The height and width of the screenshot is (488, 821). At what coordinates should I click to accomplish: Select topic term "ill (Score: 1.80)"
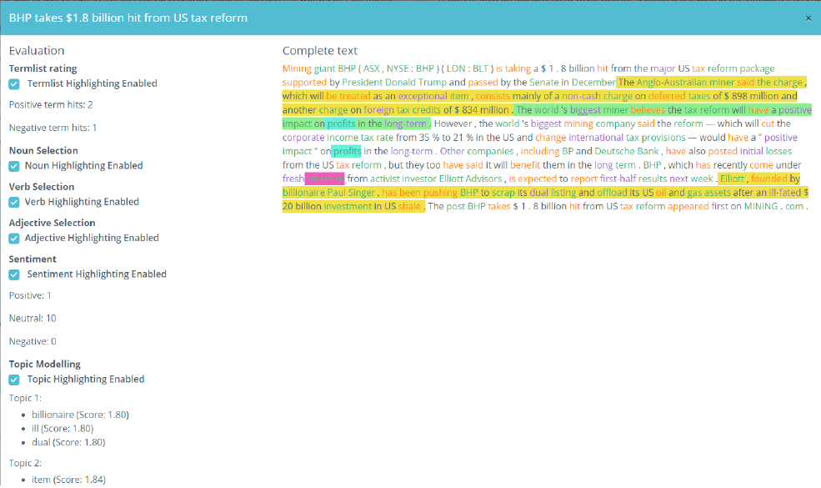pyautogui.click(x=63, y=428)
